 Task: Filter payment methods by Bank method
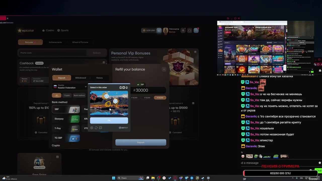(x=79, y=95)
